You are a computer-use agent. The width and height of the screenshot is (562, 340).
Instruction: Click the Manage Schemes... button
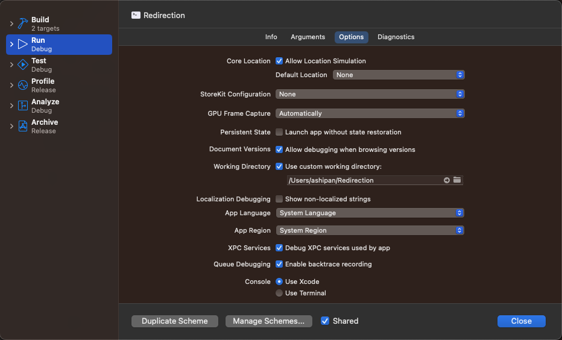click(269, 321)
